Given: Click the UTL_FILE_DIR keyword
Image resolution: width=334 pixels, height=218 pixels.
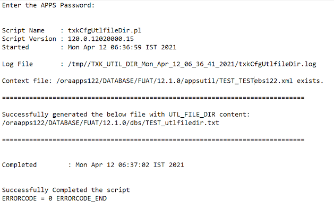Looking at the screenshot, I should tap(192, 115).
